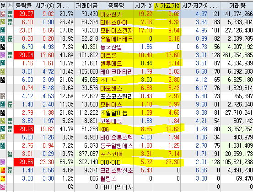Click the 신 badge in 바이오톡스텍 row
253x192 pixels.
coord(3,137)
